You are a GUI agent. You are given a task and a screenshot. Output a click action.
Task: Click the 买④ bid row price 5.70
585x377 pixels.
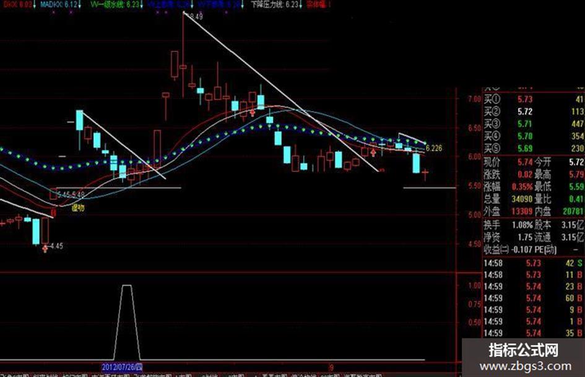[x=525, y=136]
